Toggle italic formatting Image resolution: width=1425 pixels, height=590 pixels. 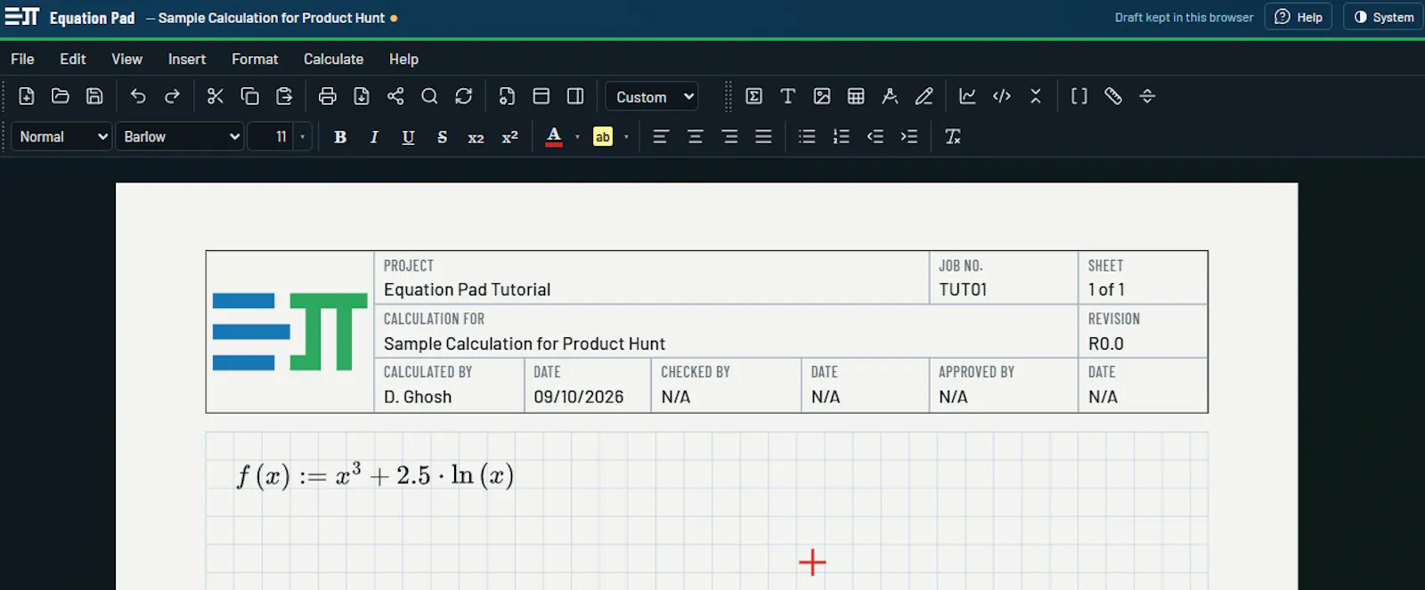[x=374, y=136]
